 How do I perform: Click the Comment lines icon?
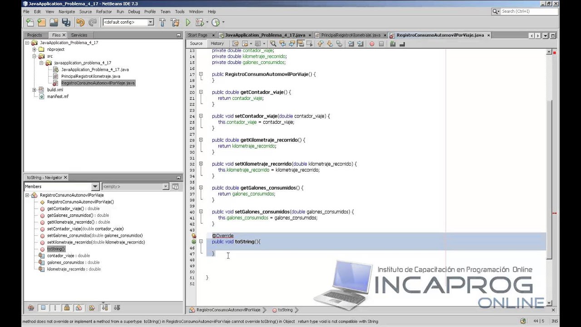click(393, 44)
